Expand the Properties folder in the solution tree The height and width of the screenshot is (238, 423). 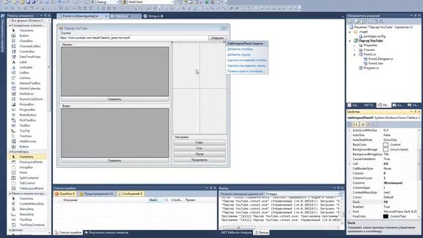354,46
